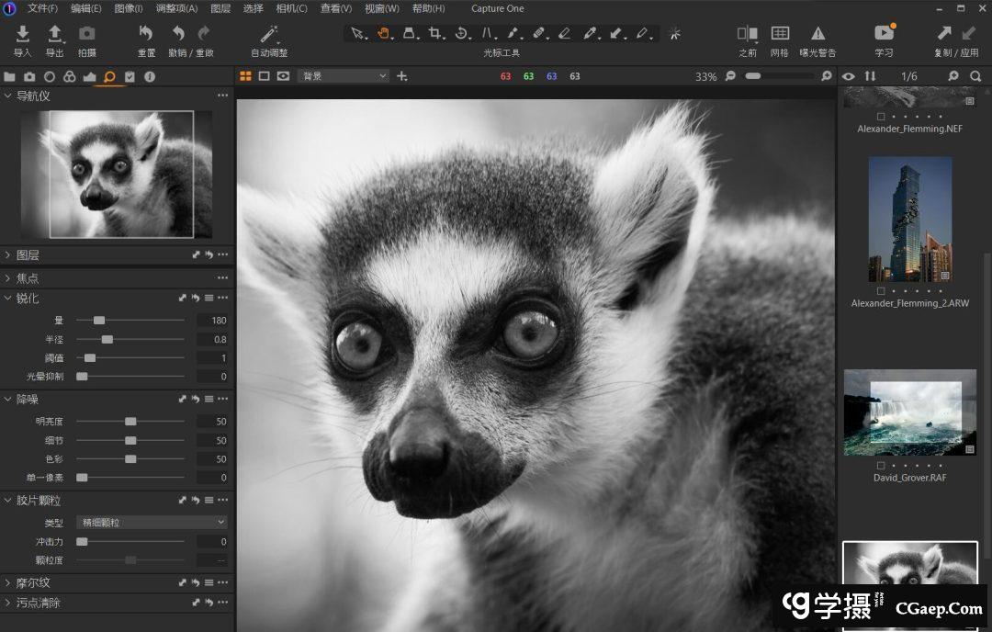The image size is (992, 632).
Task: Open the 文件(F) menu
Action: [42, 8]
